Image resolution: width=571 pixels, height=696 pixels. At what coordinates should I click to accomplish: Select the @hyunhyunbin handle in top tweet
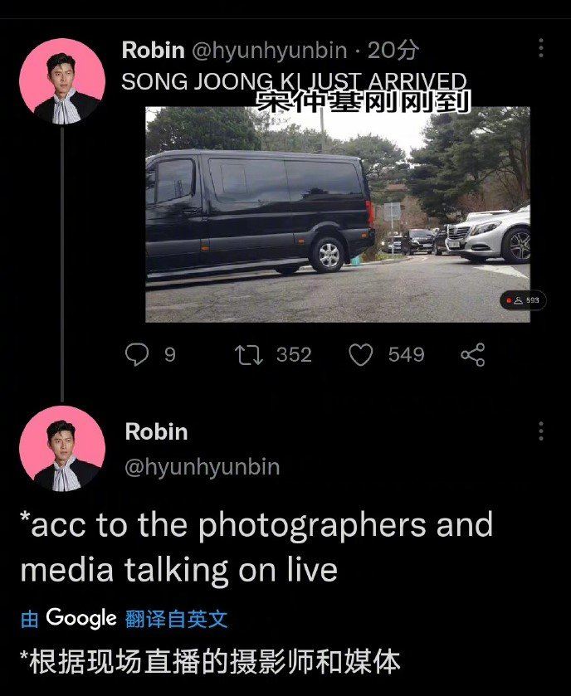(x=270, y=50)
